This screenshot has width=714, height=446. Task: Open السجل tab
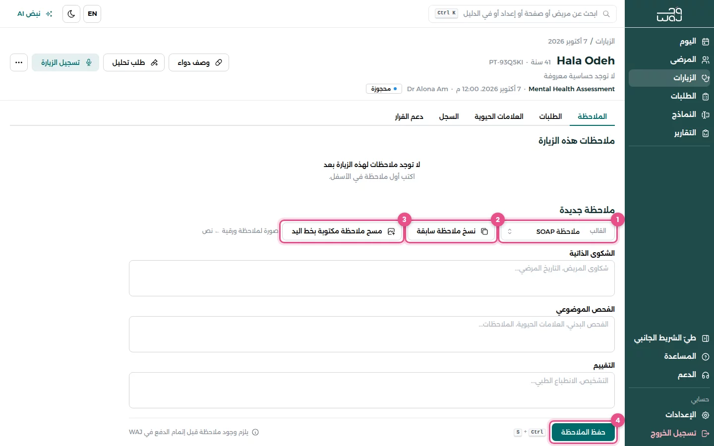(449, 116)
